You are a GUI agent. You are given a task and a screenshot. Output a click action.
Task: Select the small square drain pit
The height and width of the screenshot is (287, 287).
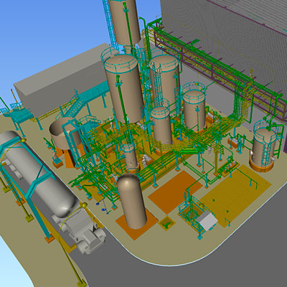tap(167, 223)
